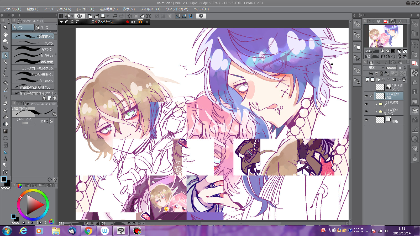Select the Fill bucket tool
Screen dimensions: 420x236
pyautogui.click(x=5, y=117)
